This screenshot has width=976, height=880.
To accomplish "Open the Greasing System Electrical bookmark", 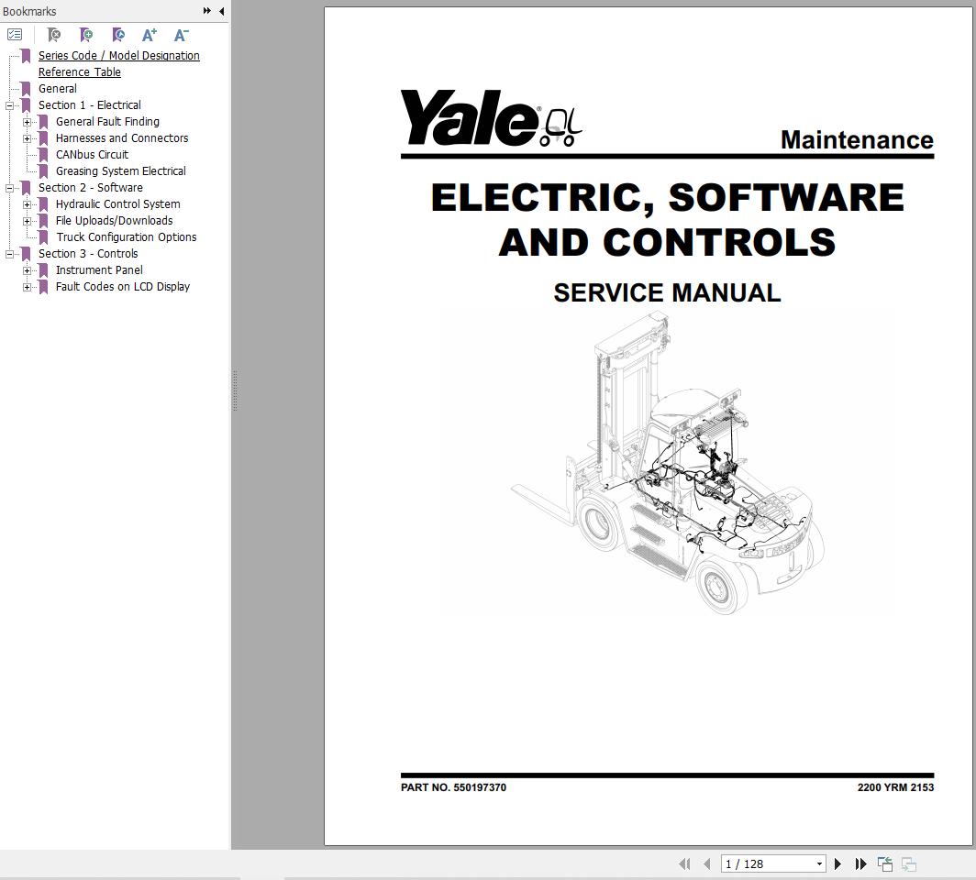I will [120, 171].
